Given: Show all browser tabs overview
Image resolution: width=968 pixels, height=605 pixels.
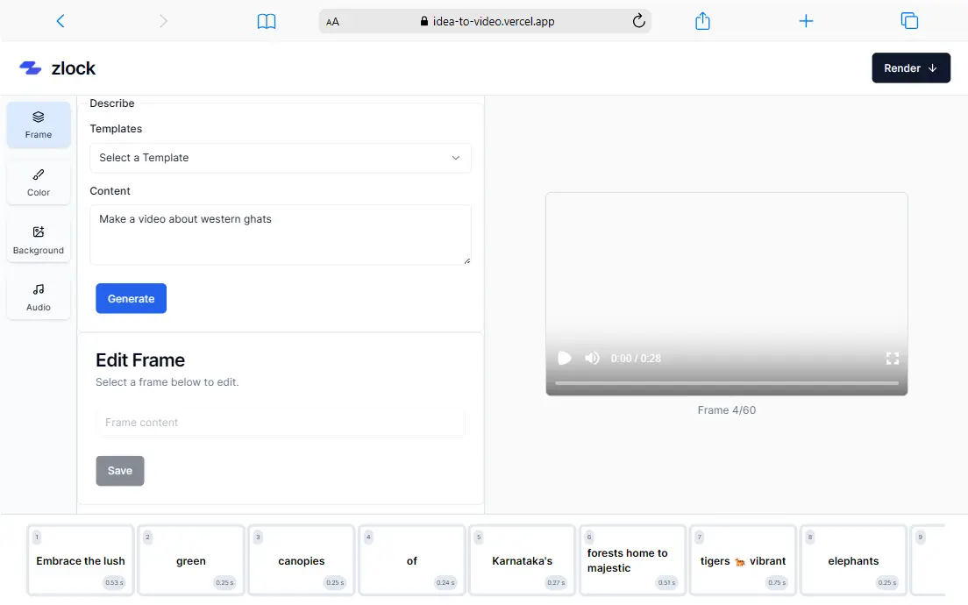Looking at the screenshot, I should pyautogui.click(x=909, y=21).
